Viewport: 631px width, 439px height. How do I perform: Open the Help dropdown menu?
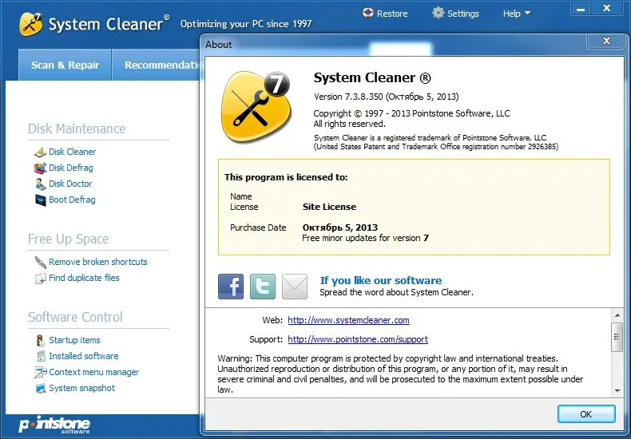click(x=517, y=14)
